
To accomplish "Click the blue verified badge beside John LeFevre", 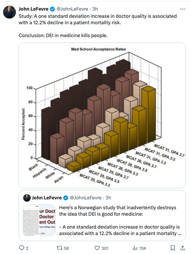I will (52, 9).
